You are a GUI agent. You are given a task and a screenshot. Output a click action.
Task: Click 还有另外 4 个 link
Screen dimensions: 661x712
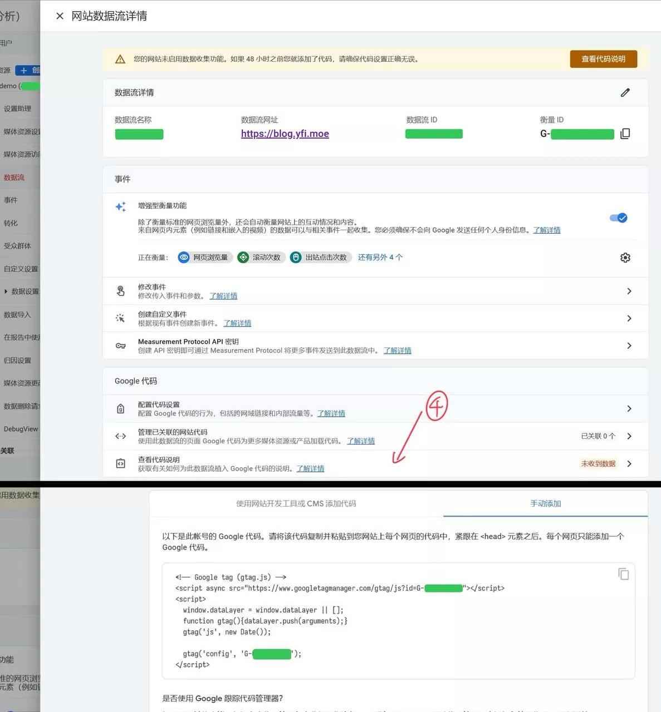(380, 257)
